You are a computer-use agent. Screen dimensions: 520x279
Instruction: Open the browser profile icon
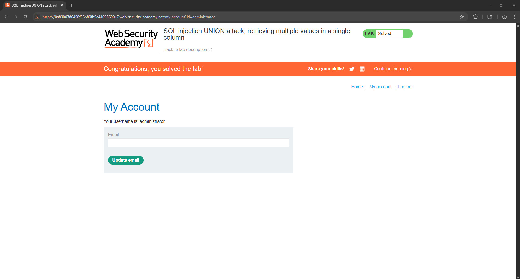505,17
